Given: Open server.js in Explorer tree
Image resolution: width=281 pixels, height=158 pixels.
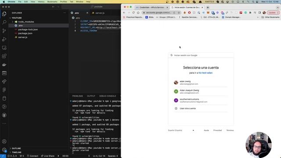Looking at the screenshot, I should click(22, 37).
